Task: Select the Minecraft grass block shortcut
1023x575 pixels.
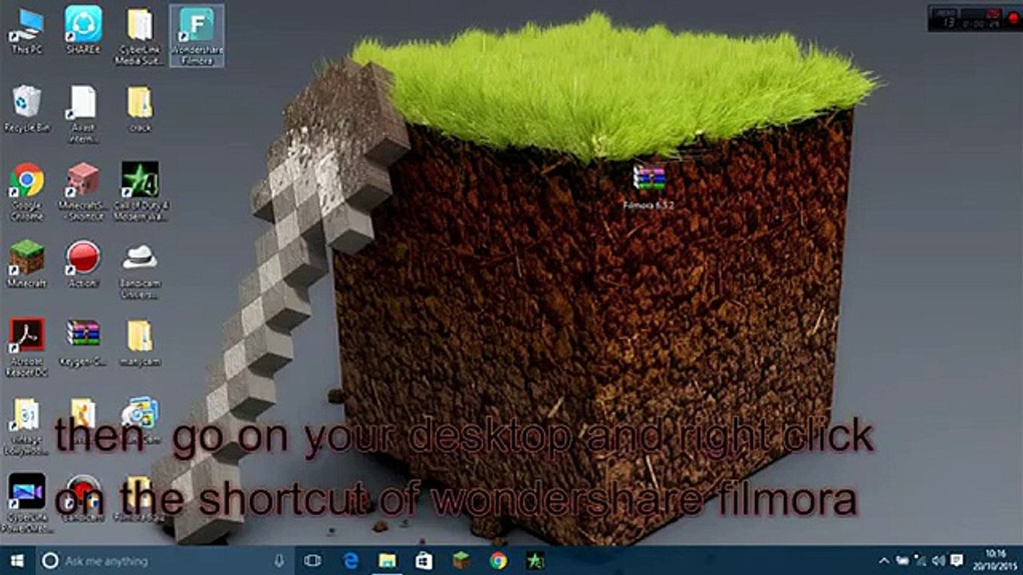Action: 26,264
